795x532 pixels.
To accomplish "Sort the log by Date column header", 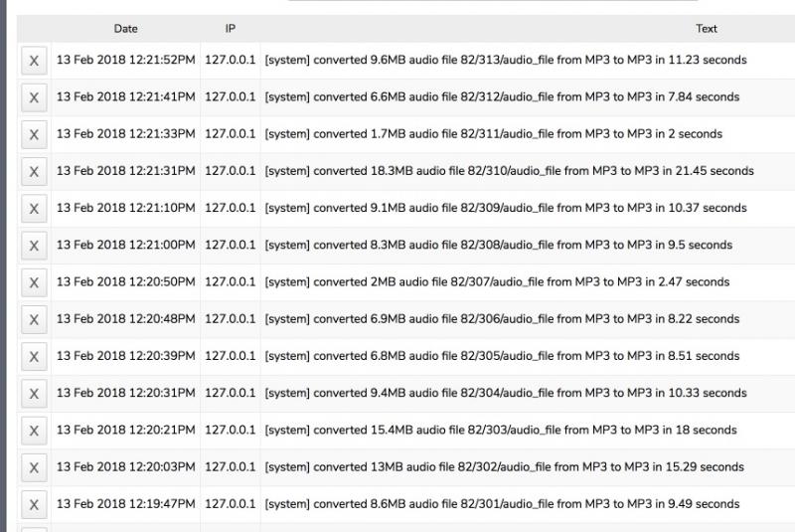I will click(x=126, y=29).
